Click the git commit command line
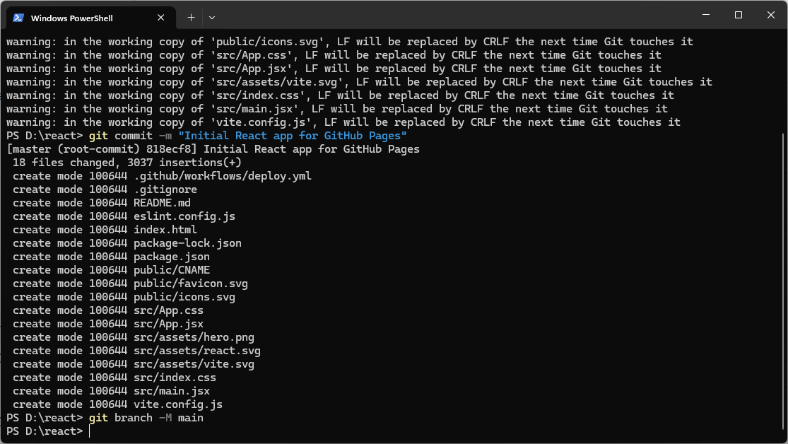This screenshot has width=788, height=444. click(x=206, y=136)
